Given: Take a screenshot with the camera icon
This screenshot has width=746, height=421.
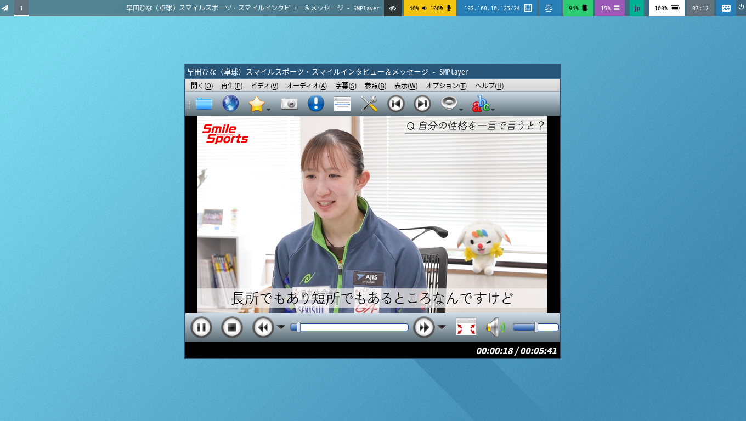Looking at the screenshot, I should (289, 104).
